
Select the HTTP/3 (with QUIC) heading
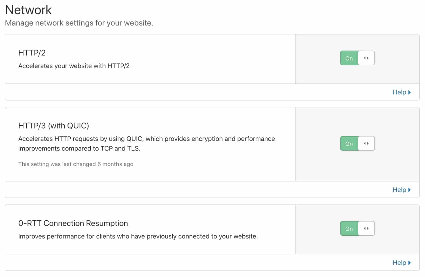54,125
